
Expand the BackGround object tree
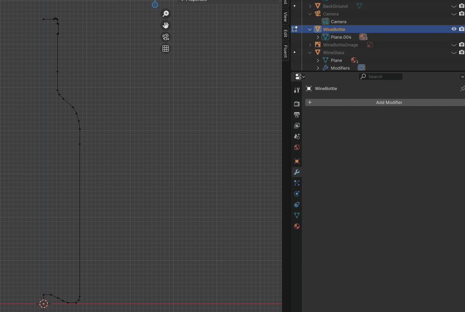310,6
